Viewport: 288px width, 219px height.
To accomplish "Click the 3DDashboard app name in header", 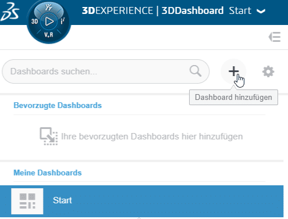I will (193, 10).
